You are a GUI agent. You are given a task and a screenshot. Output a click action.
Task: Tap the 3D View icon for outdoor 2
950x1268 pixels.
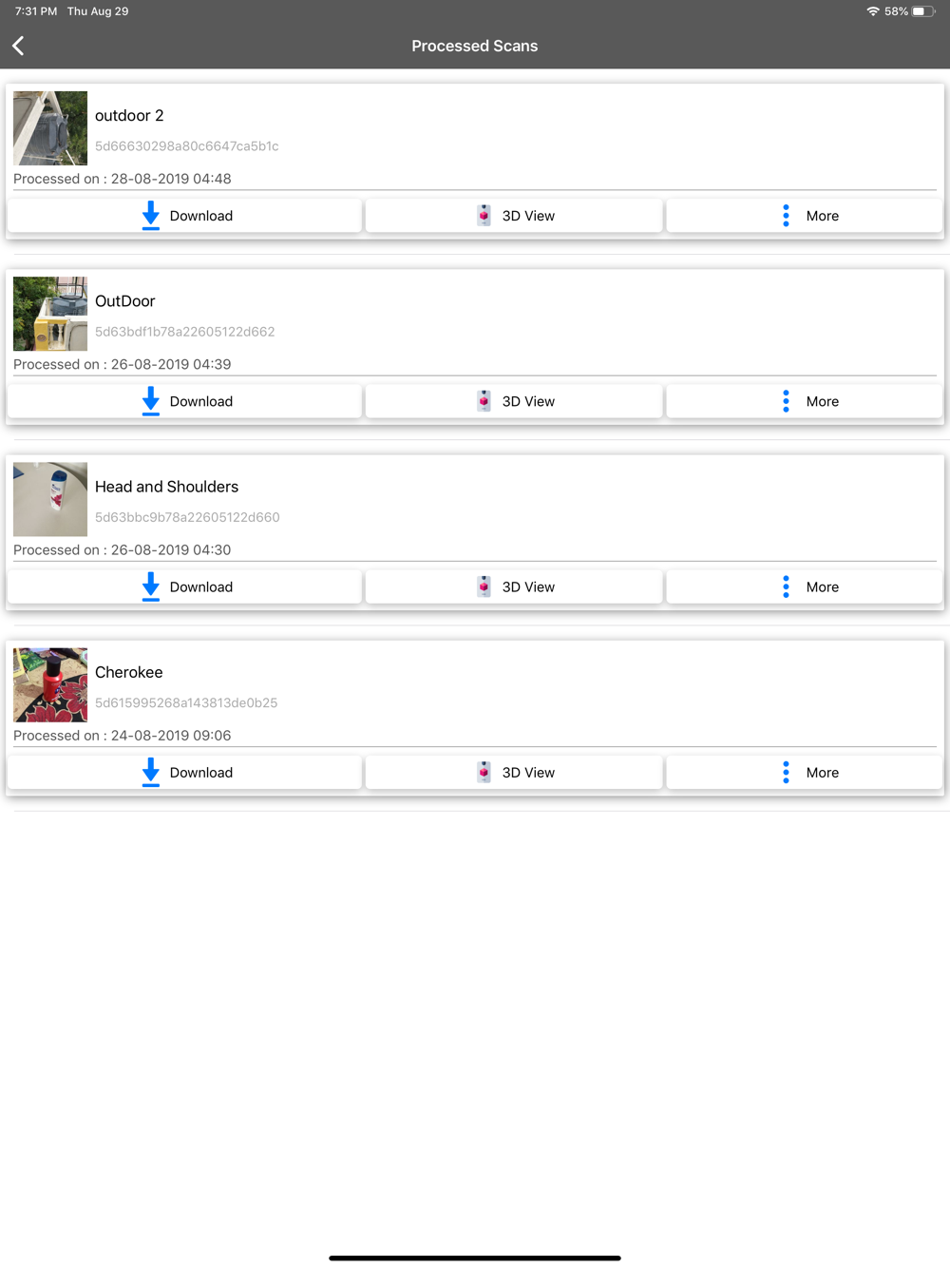pos(484,216)
